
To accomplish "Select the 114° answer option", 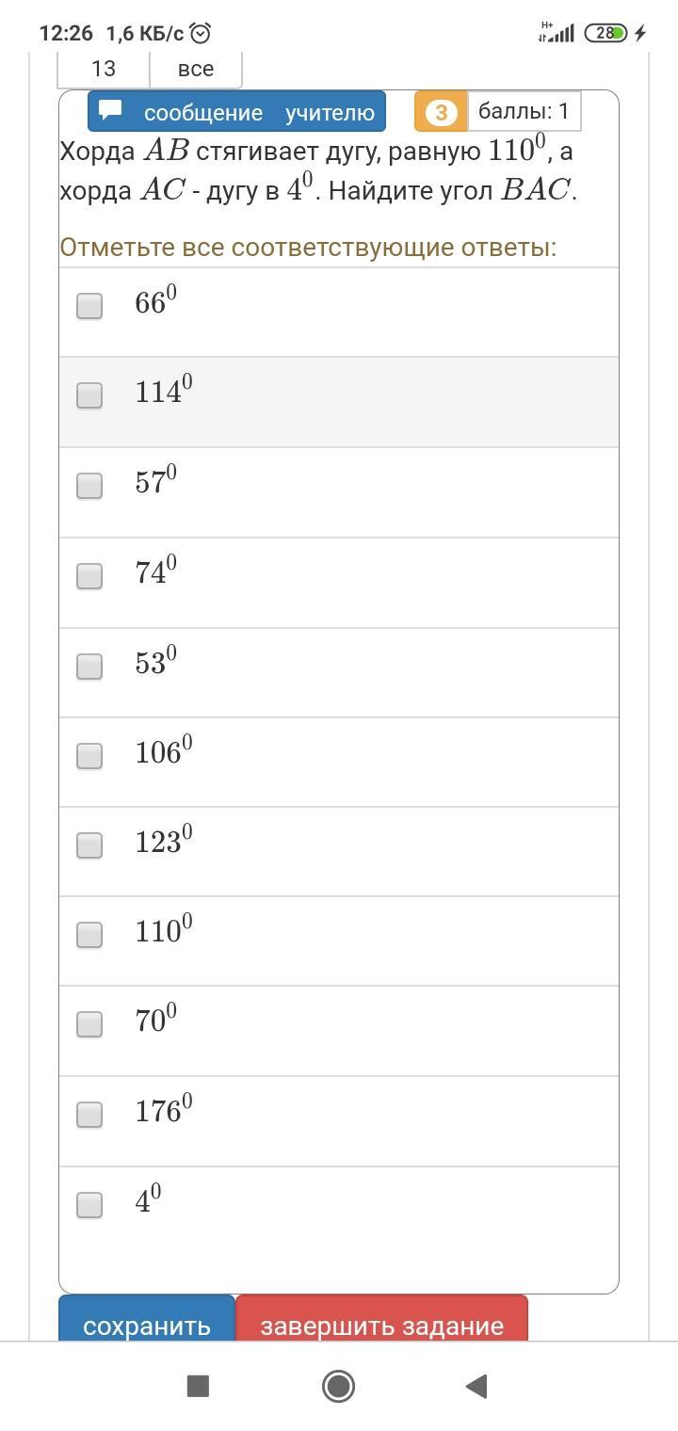I will (89, 395).
